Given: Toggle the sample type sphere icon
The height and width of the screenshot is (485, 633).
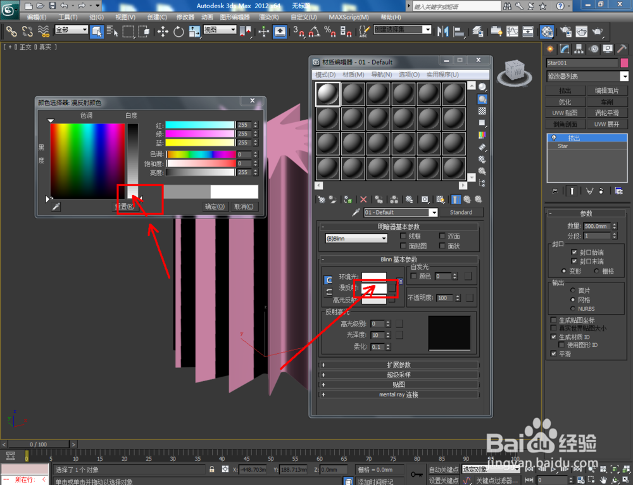Looking at the screenshot, I should tap(482, 87).
